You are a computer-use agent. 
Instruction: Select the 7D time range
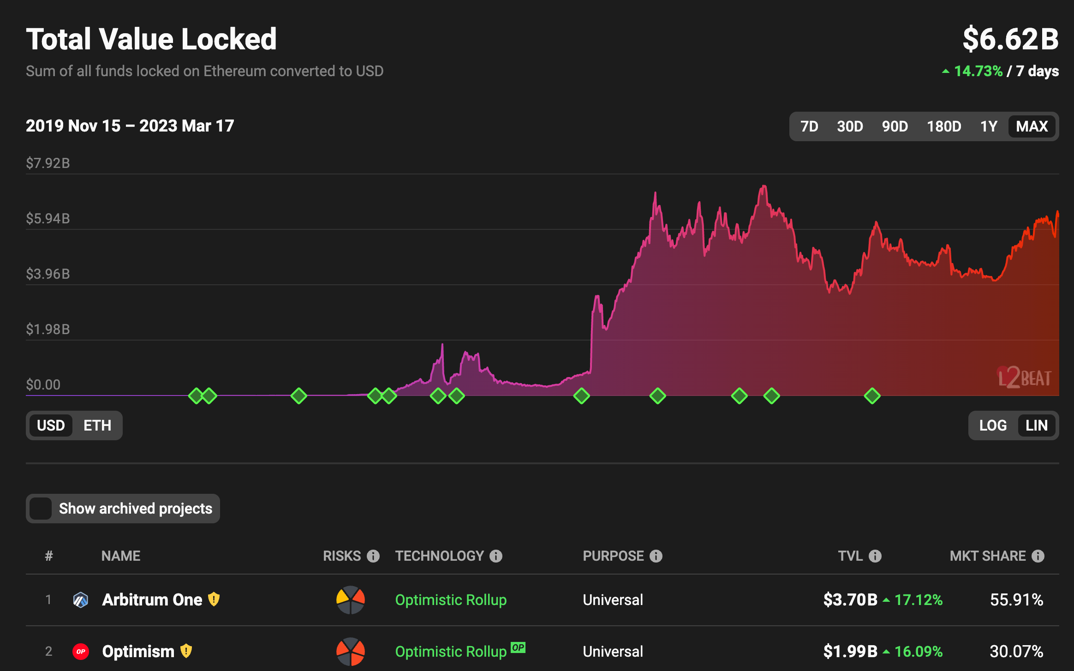809,126
